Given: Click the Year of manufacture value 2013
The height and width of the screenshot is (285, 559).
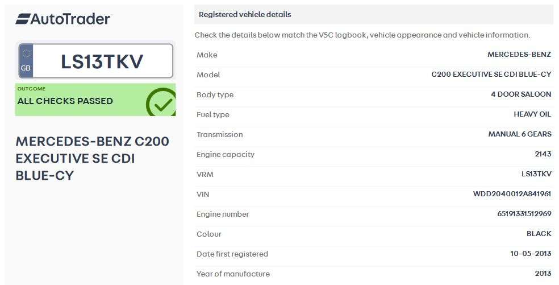Looking at the screenshot, I should (x=543, y=274).
